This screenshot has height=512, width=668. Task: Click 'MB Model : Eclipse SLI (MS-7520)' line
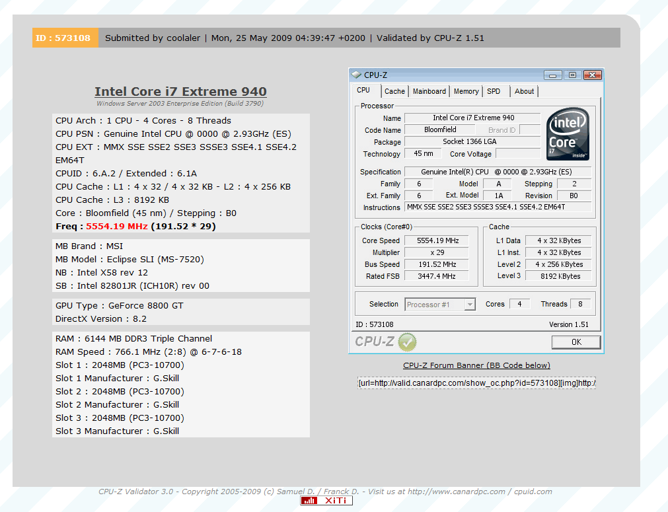pyautogui.click(x=130, y=260)
